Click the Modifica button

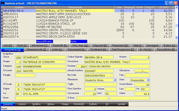pyautogui.click(x=36, y=104)
